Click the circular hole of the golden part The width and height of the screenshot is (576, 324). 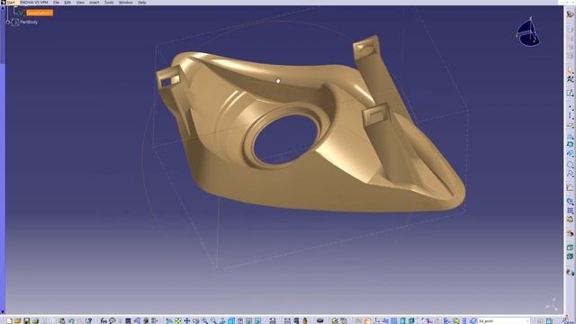[285, 139]
